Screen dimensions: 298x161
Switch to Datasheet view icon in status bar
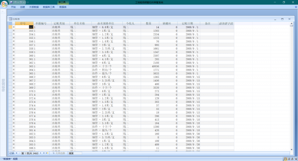[x=285, y=159]
